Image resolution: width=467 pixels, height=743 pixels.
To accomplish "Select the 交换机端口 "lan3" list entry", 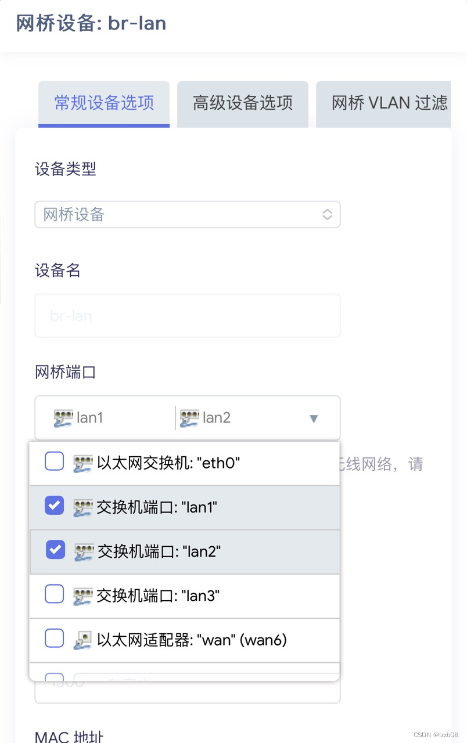I will point(185,596).
